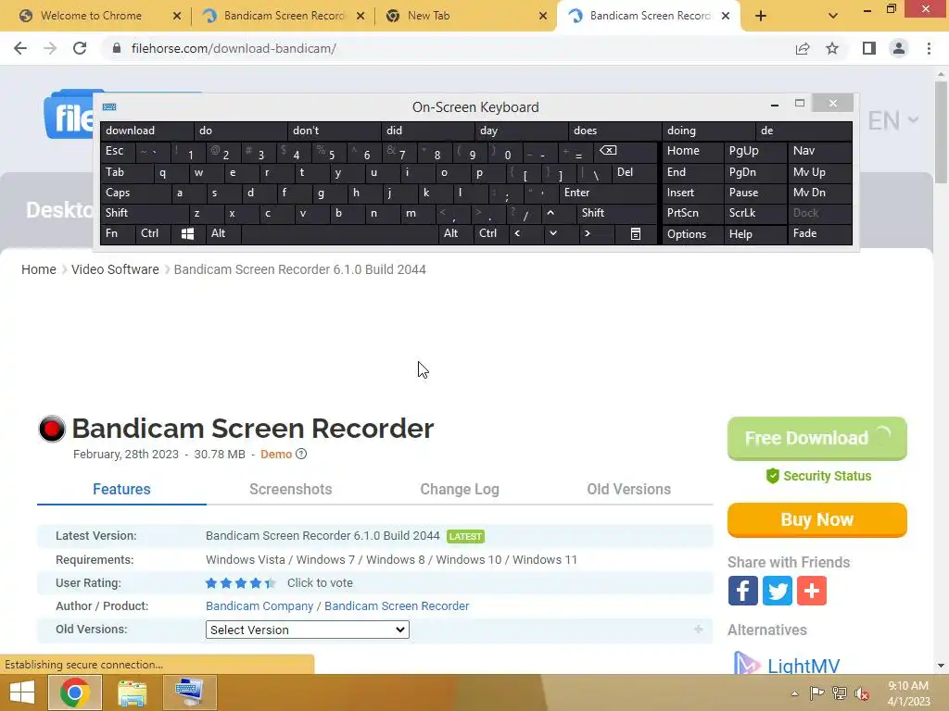Share on Facebook icon
Image resolution: width=949 pixels, height=711 pixels.
tap(742, 591)
